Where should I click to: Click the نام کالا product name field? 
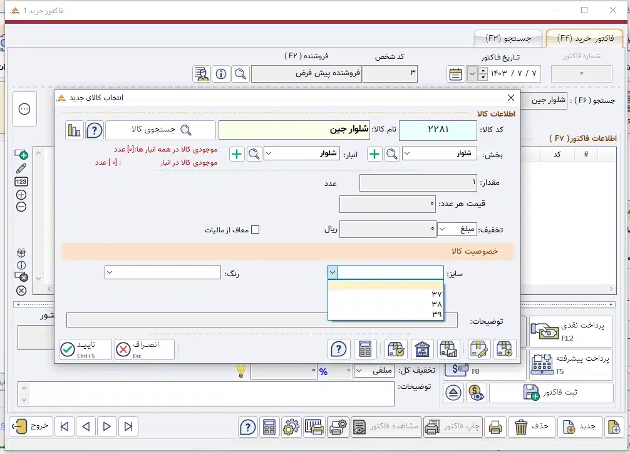tap(294, 130)
